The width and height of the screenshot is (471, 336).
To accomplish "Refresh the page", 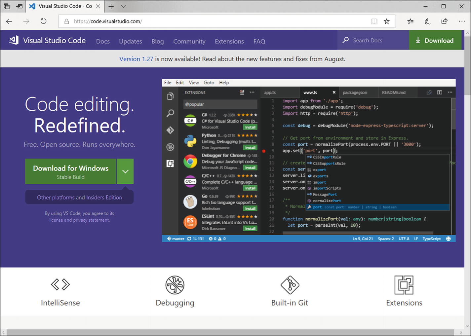I will 43,21.
